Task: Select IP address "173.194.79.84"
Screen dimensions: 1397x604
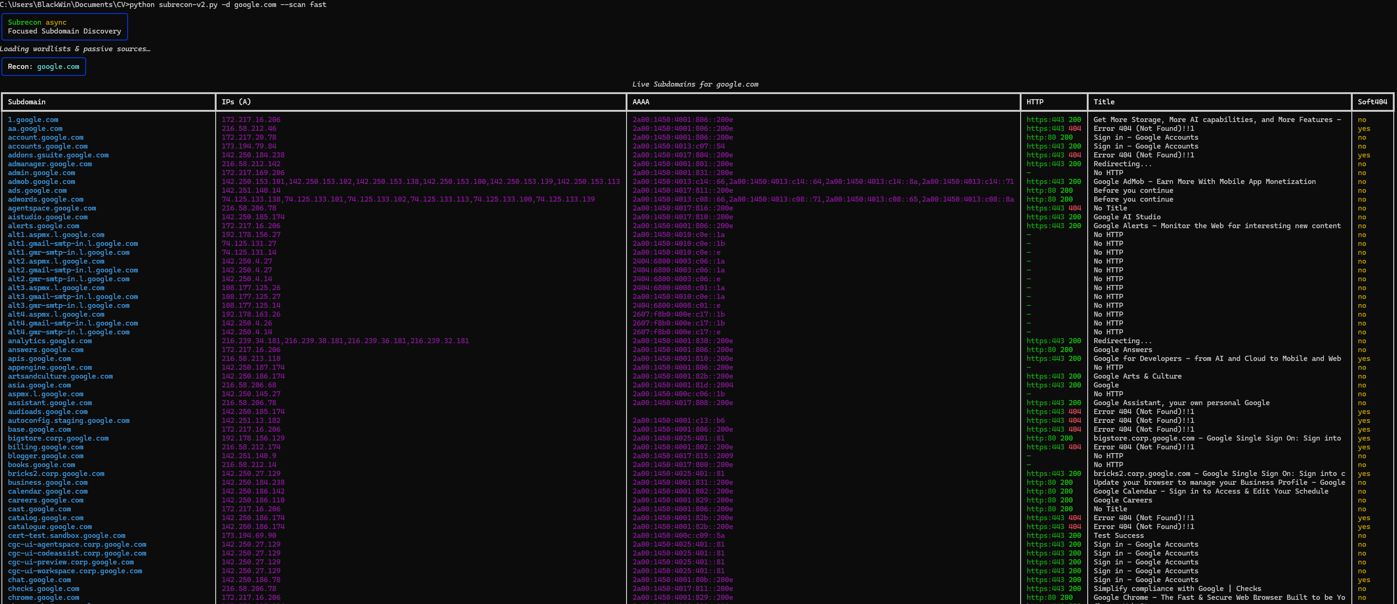Action: 249,146
